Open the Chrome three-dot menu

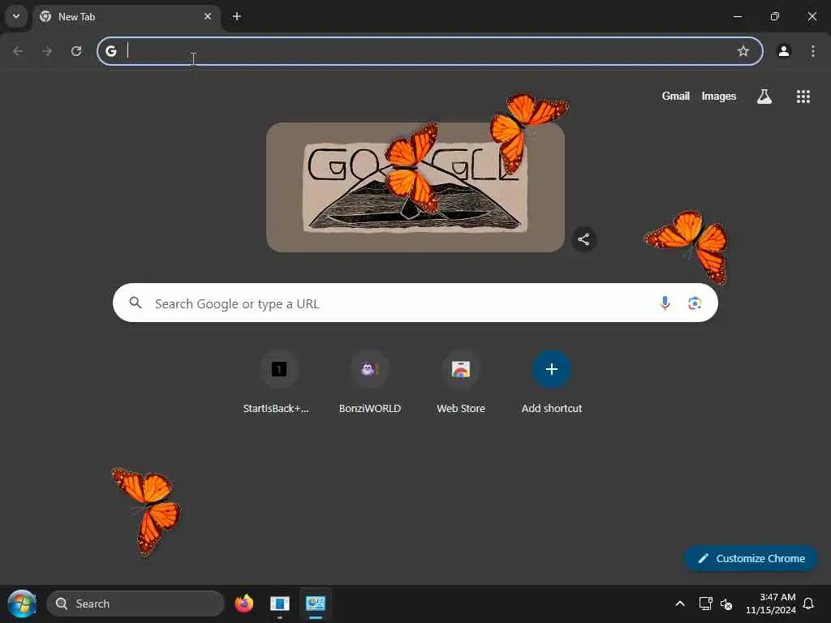[813, 51]
